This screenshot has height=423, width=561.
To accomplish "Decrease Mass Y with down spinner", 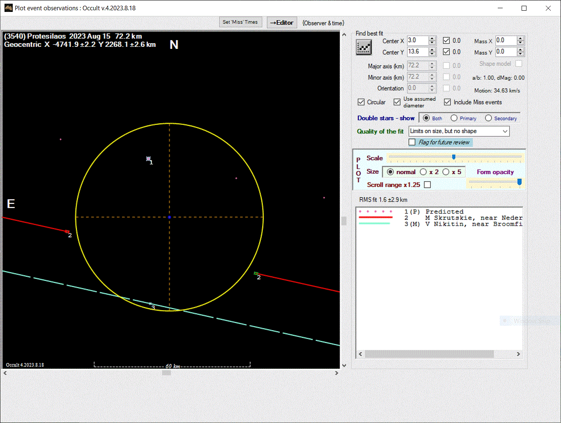I will coord(521,54).
